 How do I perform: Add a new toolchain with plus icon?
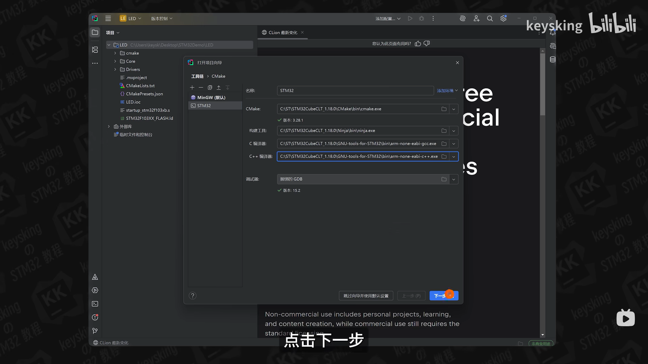point(192,87)
